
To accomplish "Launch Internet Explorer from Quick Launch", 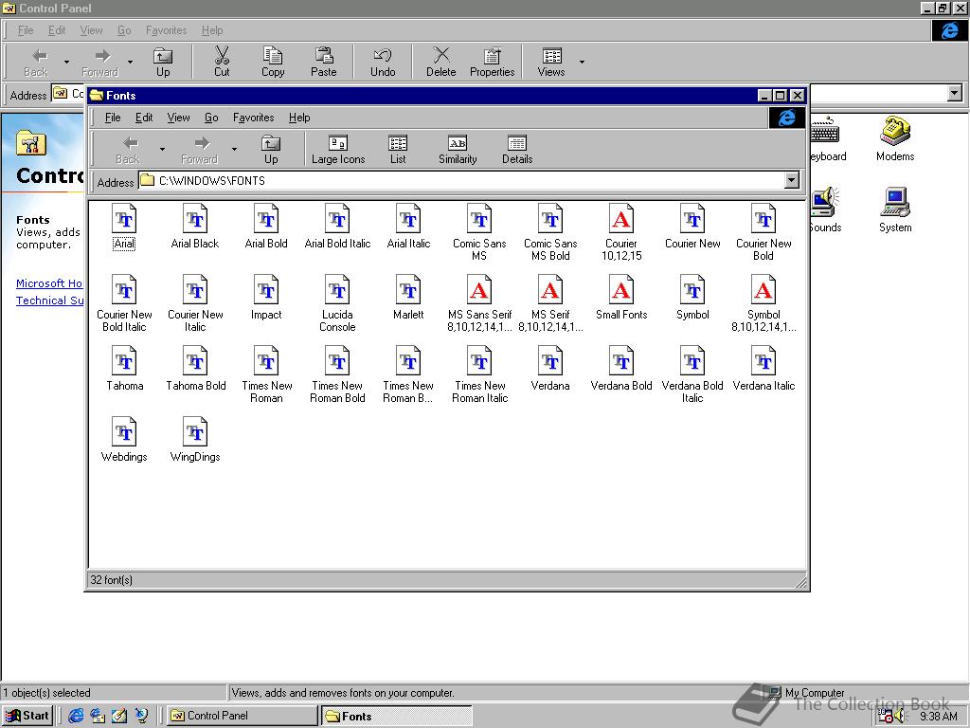I will coord(76,716).
